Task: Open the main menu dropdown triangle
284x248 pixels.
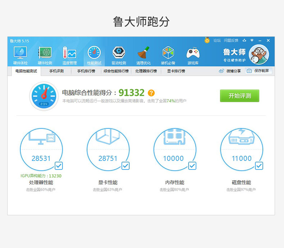Action: click(252, 40)
